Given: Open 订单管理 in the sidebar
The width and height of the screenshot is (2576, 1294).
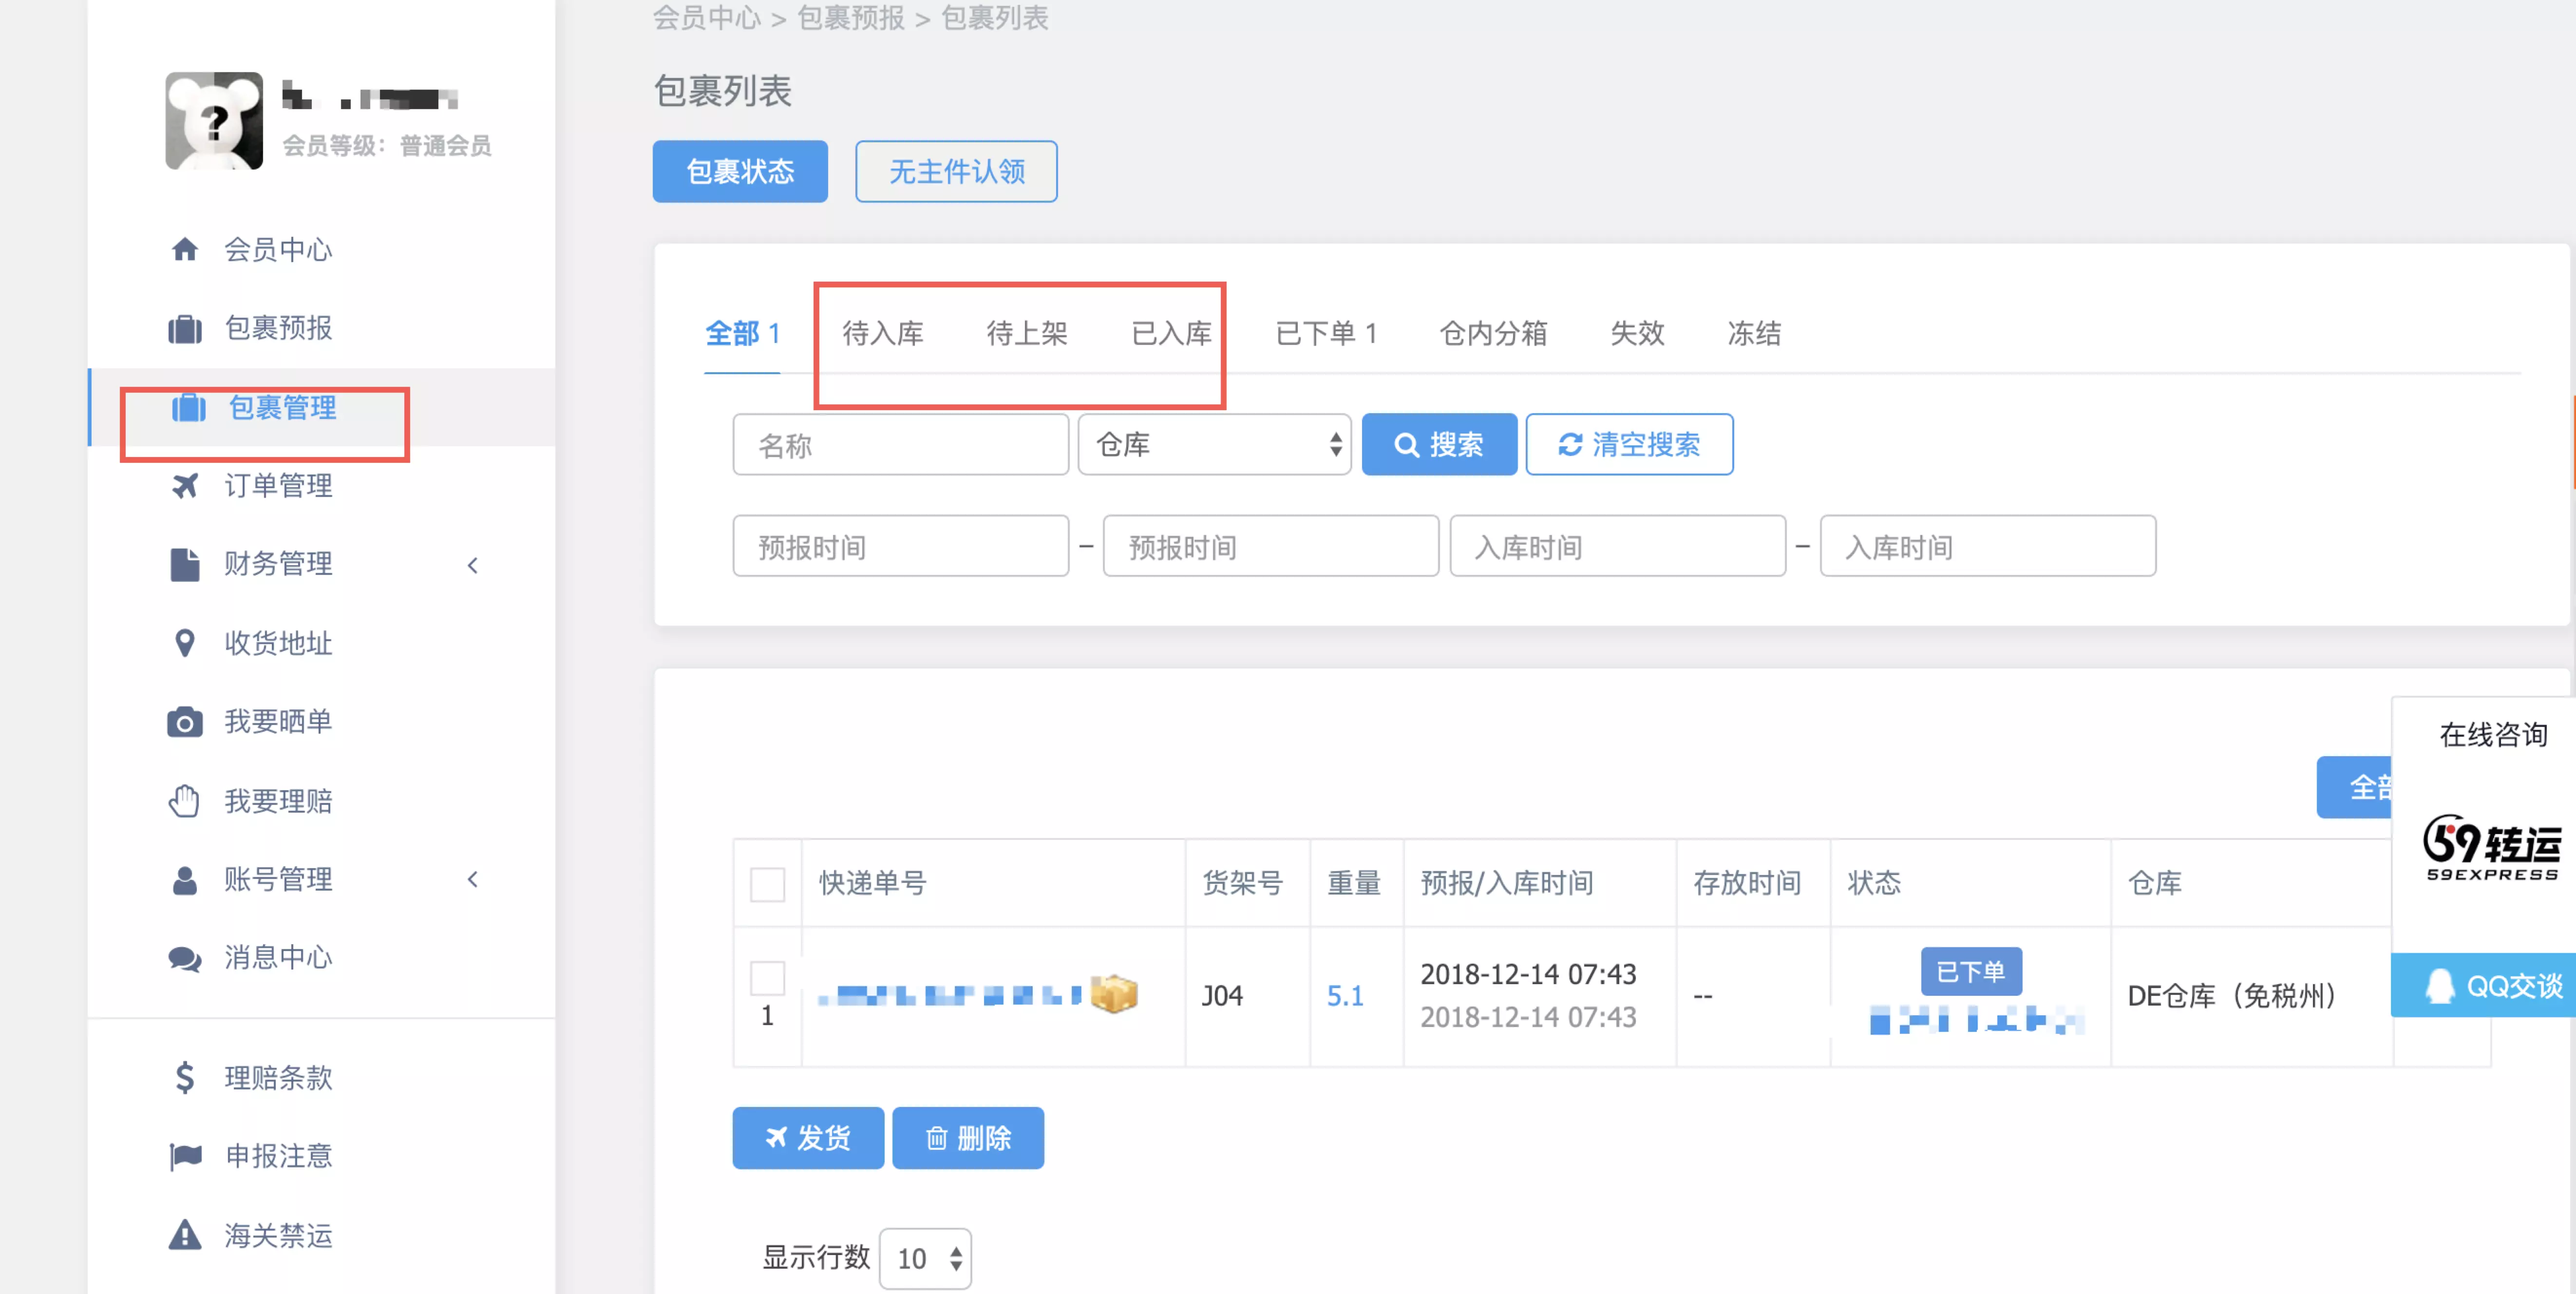Looking at the screenshot, I should (278, 486).
